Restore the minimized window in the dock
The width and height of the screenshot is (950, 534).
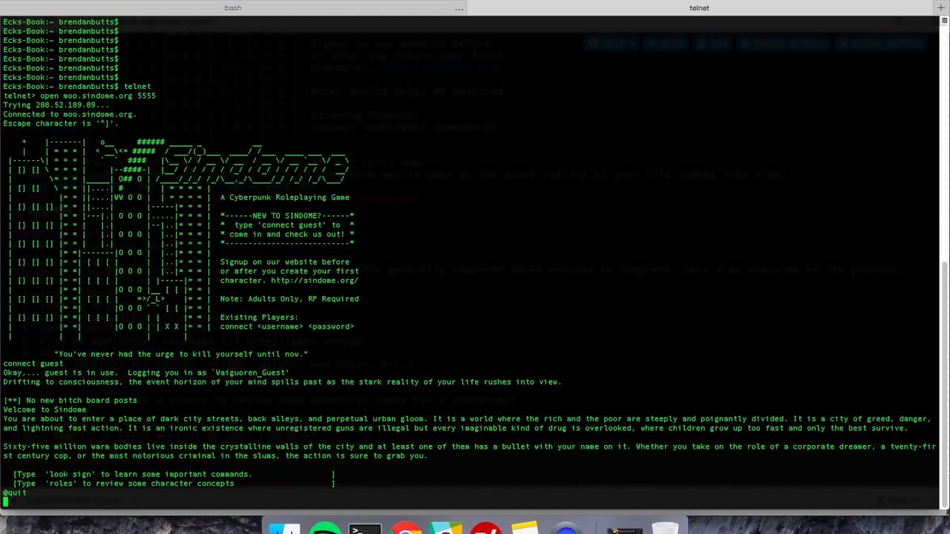pos(624,530)
